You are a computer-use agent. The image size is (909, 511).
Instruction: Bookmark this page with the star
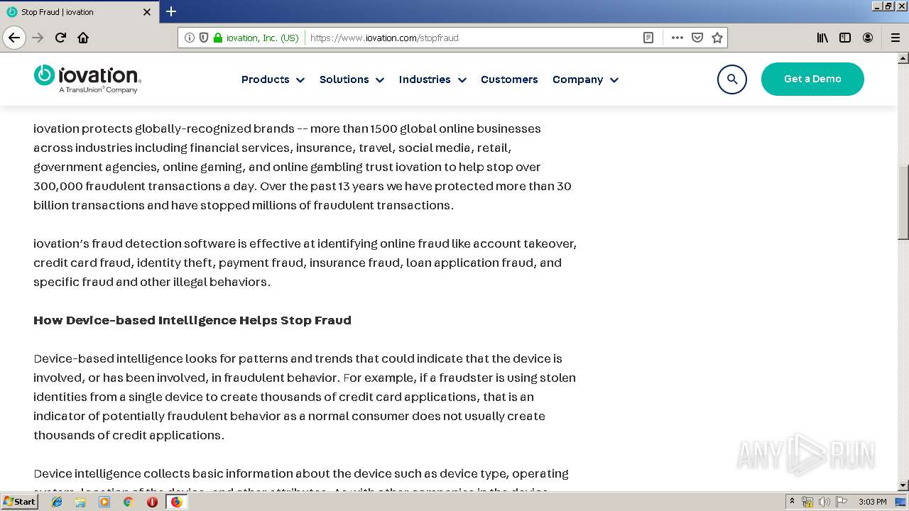(x=717, y=38)
